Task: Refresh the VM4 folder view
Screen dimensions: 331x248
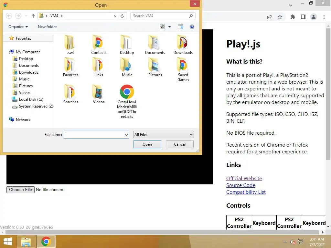Action: pyautogui.click(x=122, y=16)
